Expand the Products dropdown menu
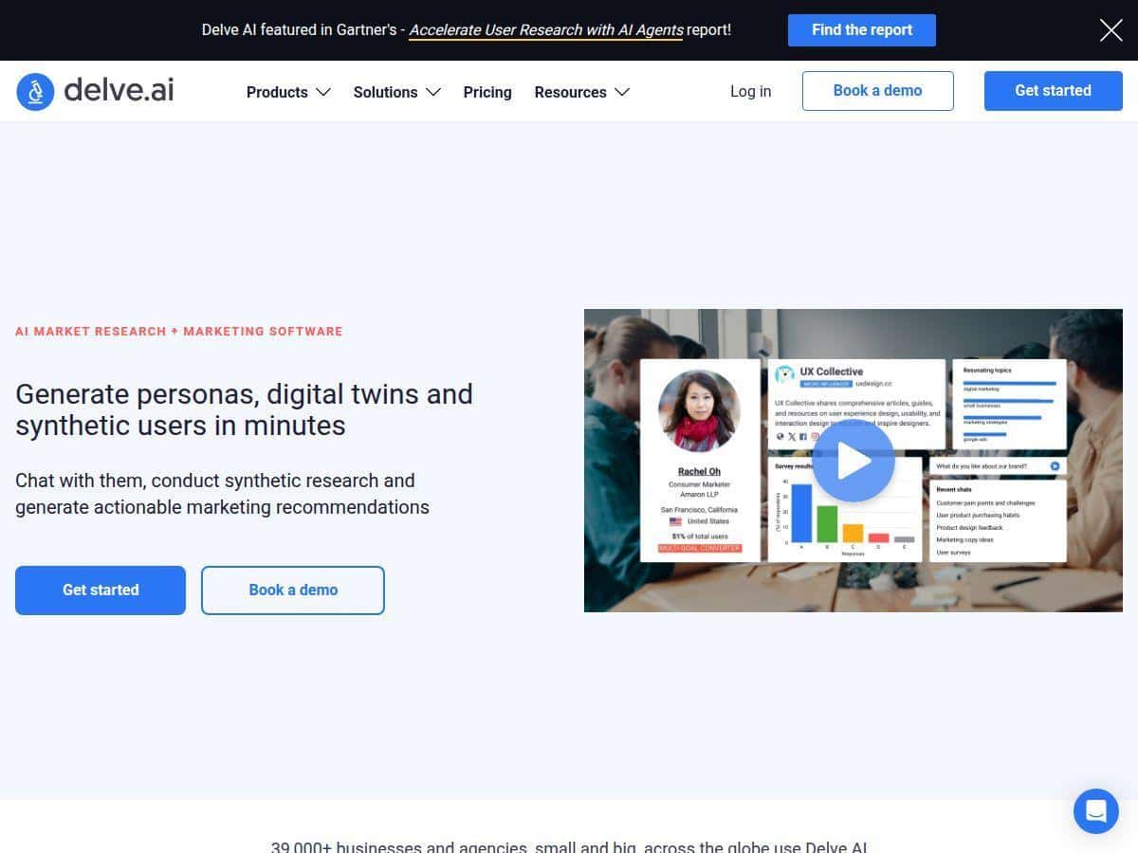The height and width of the screenshot is (853, 1138). [288, 92]
